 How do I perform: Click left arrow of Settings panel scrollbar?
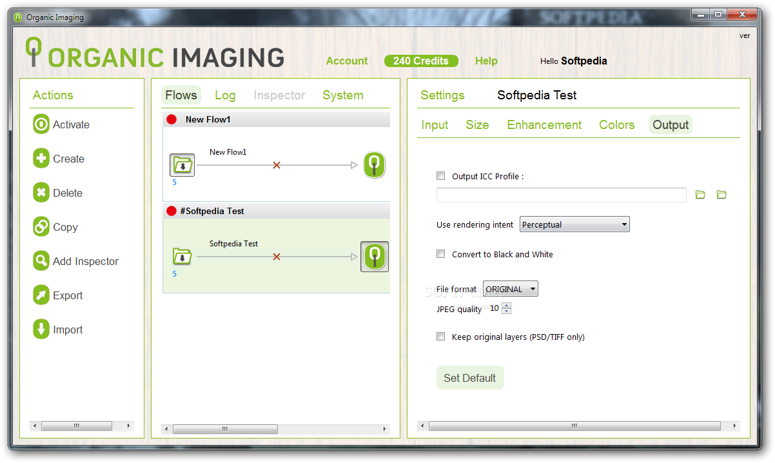422,426
